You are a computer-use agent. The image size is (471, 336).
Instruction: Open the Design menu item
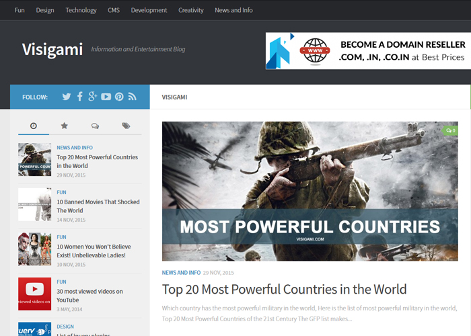click(45, 10)
